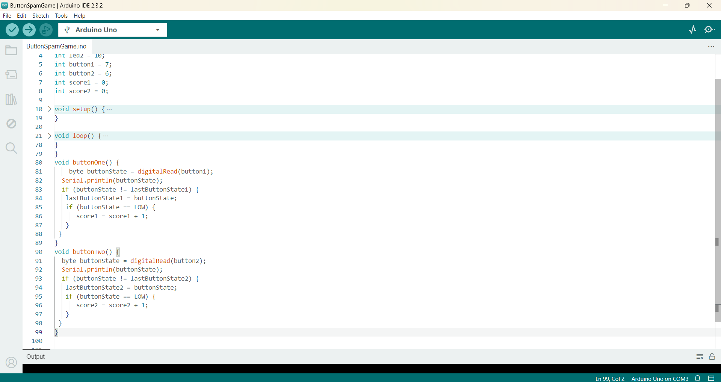Place cursor on score2 = score2 + 1

click(x=112, y=305)
